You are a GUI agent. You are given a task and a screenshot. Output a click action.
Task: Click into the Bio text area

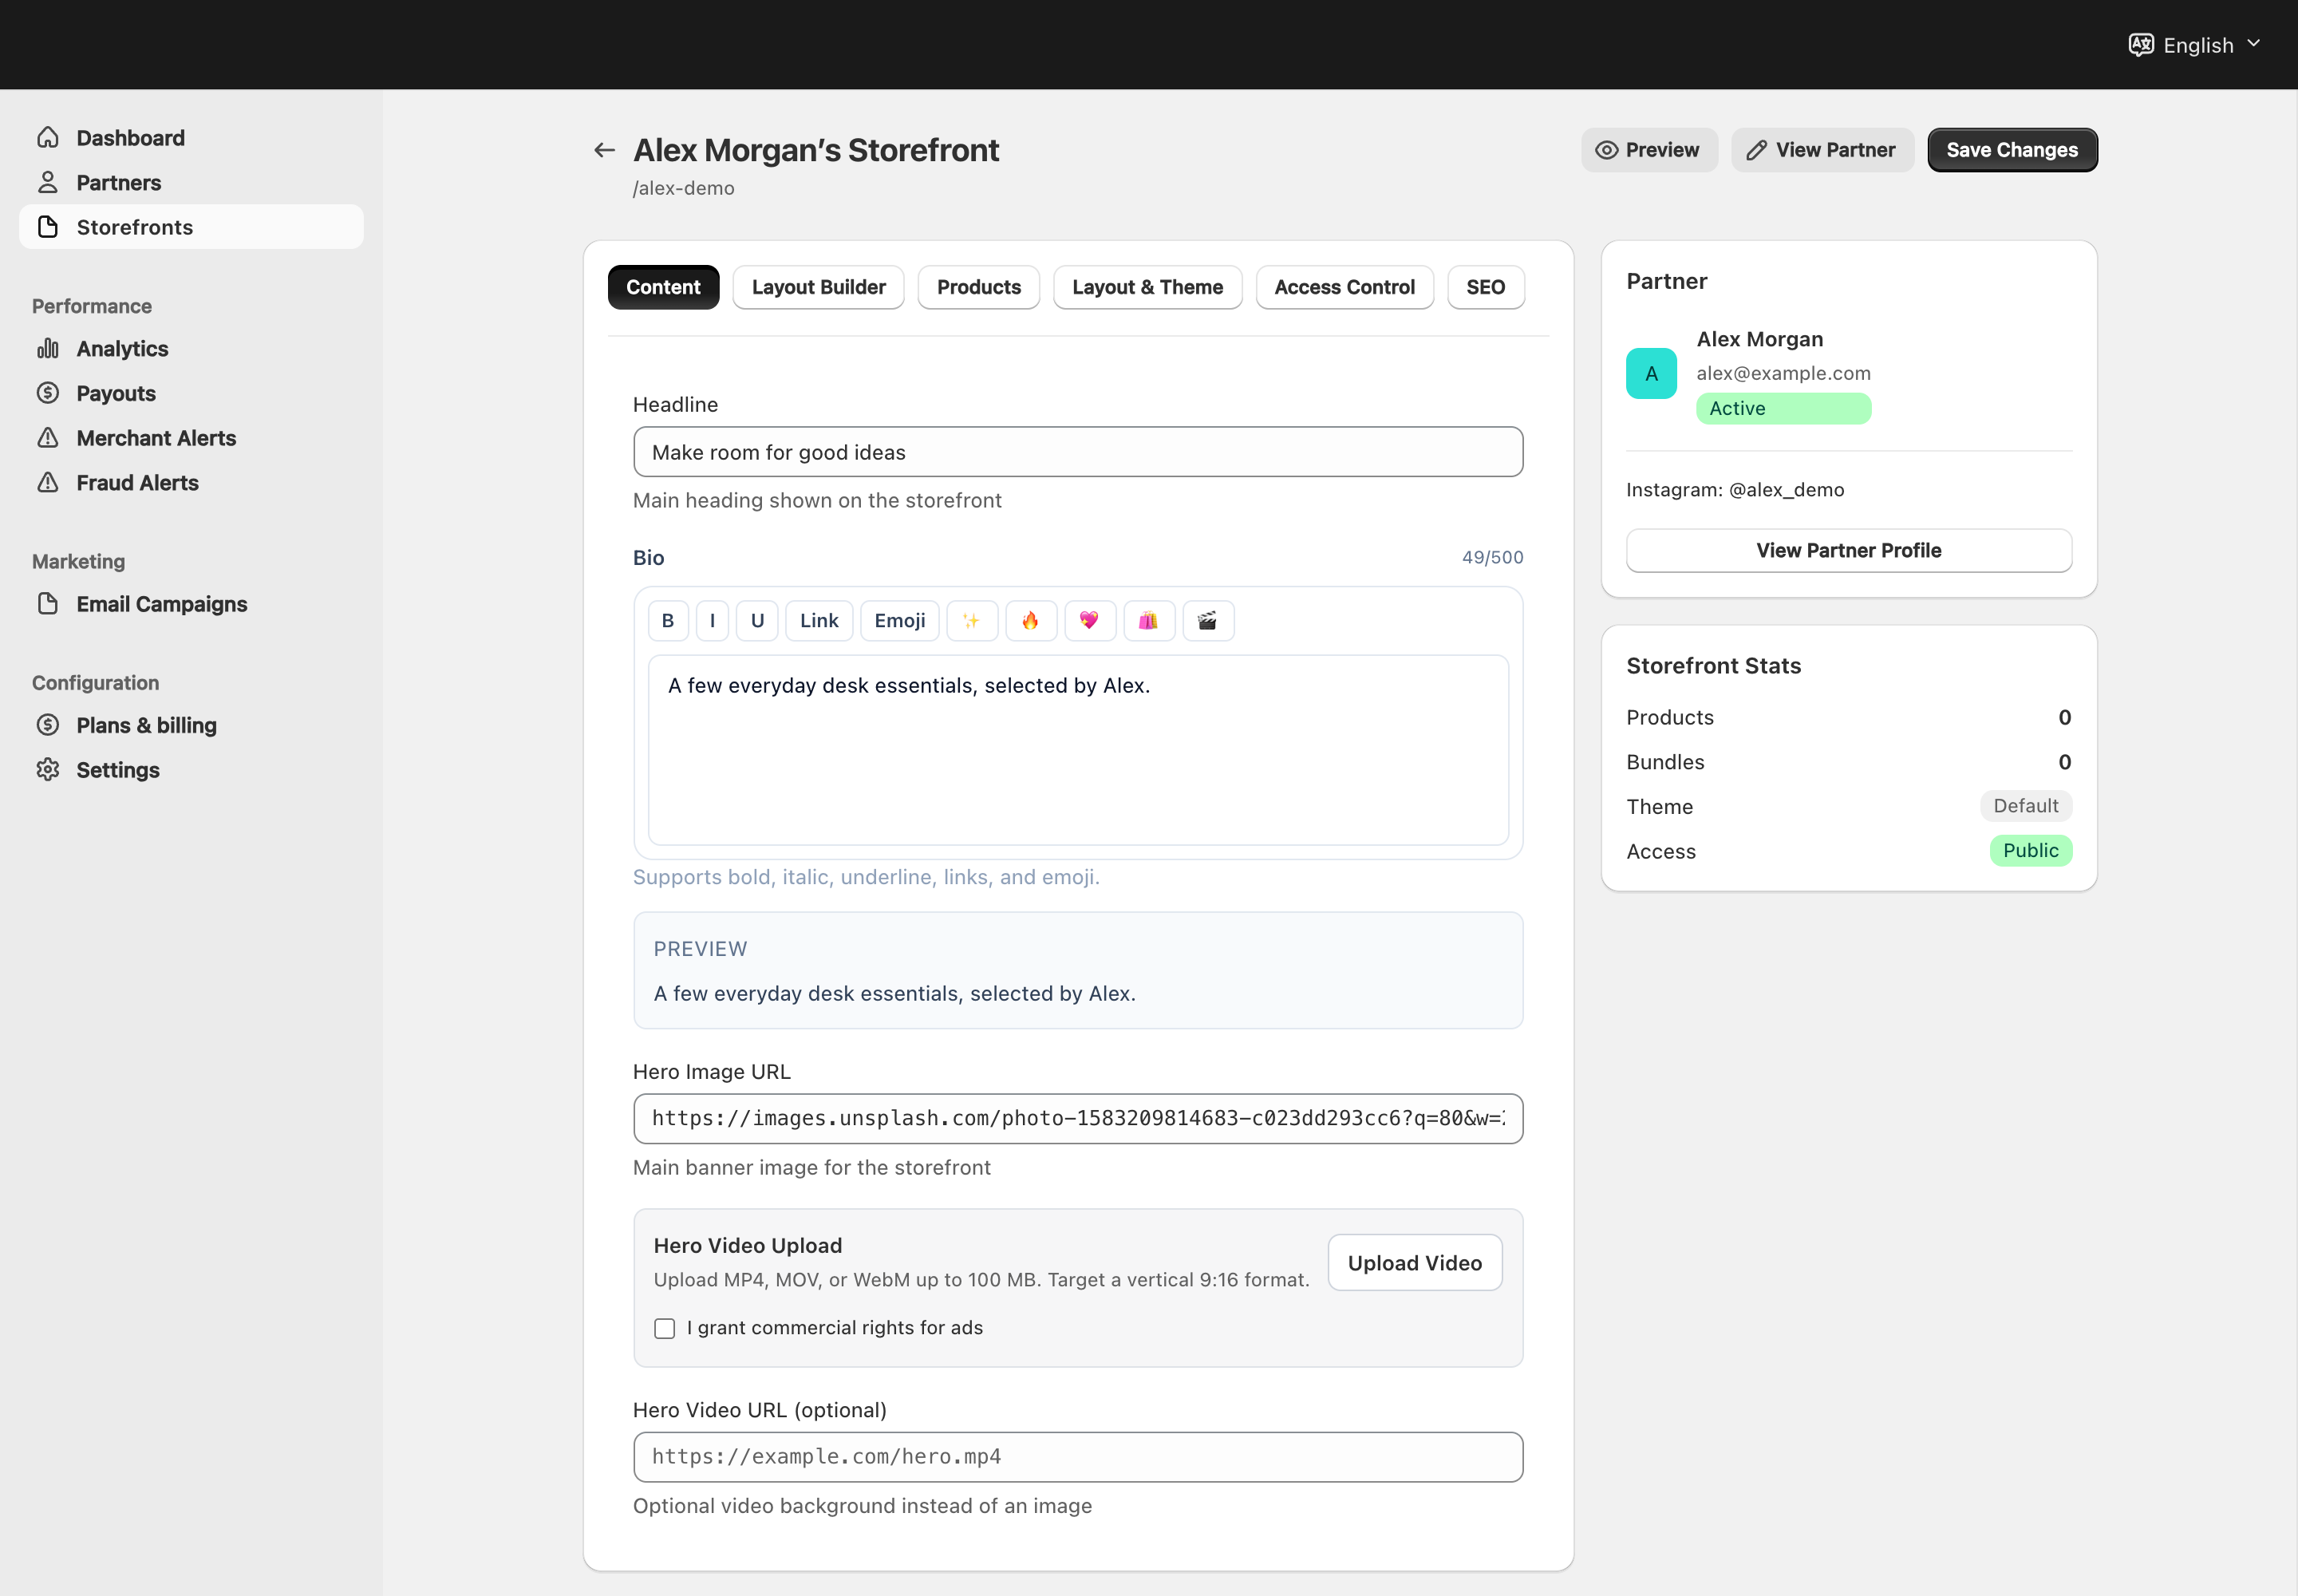pyautogui.click(x=1077, y=750)
